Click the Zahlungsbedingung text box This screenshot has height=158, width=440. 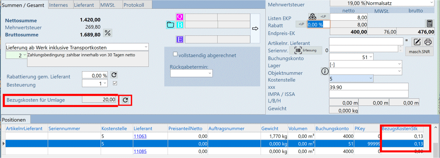coord(88,59)
